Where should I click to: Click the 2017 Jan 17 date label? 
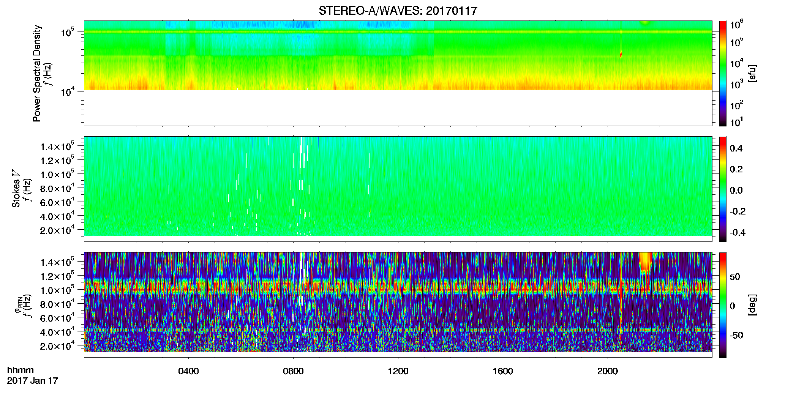(32, 381)
